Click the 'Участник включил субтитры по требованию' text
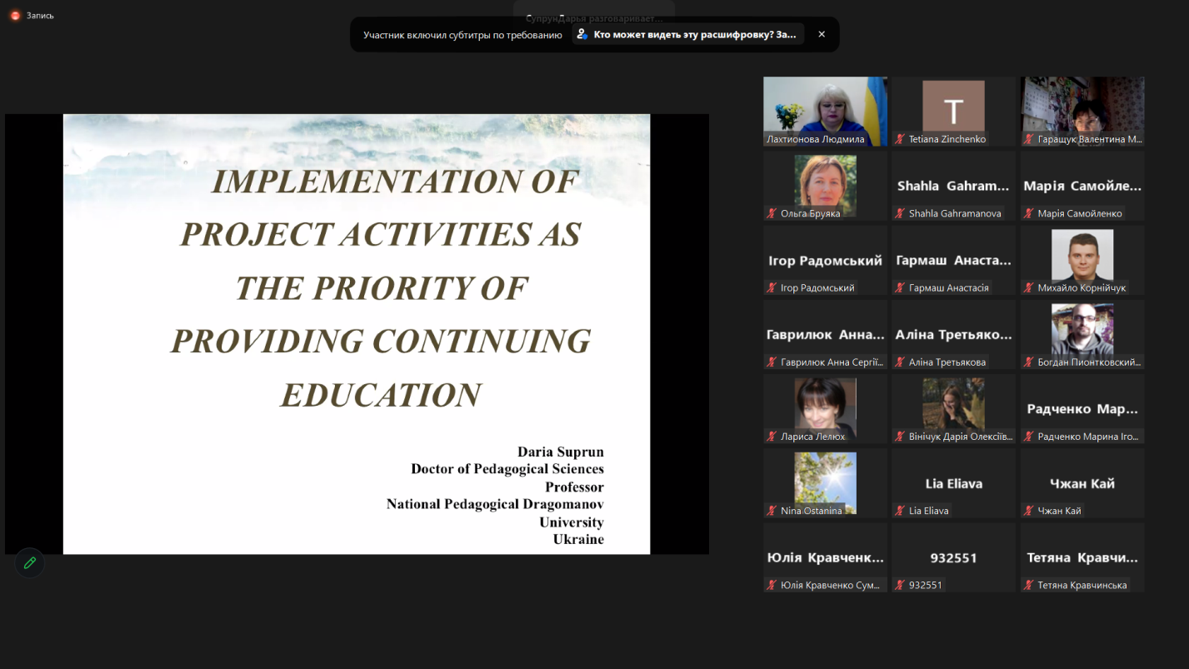Screen dimensions: 1189x669 pyautogui.click(x=462, y=35)
